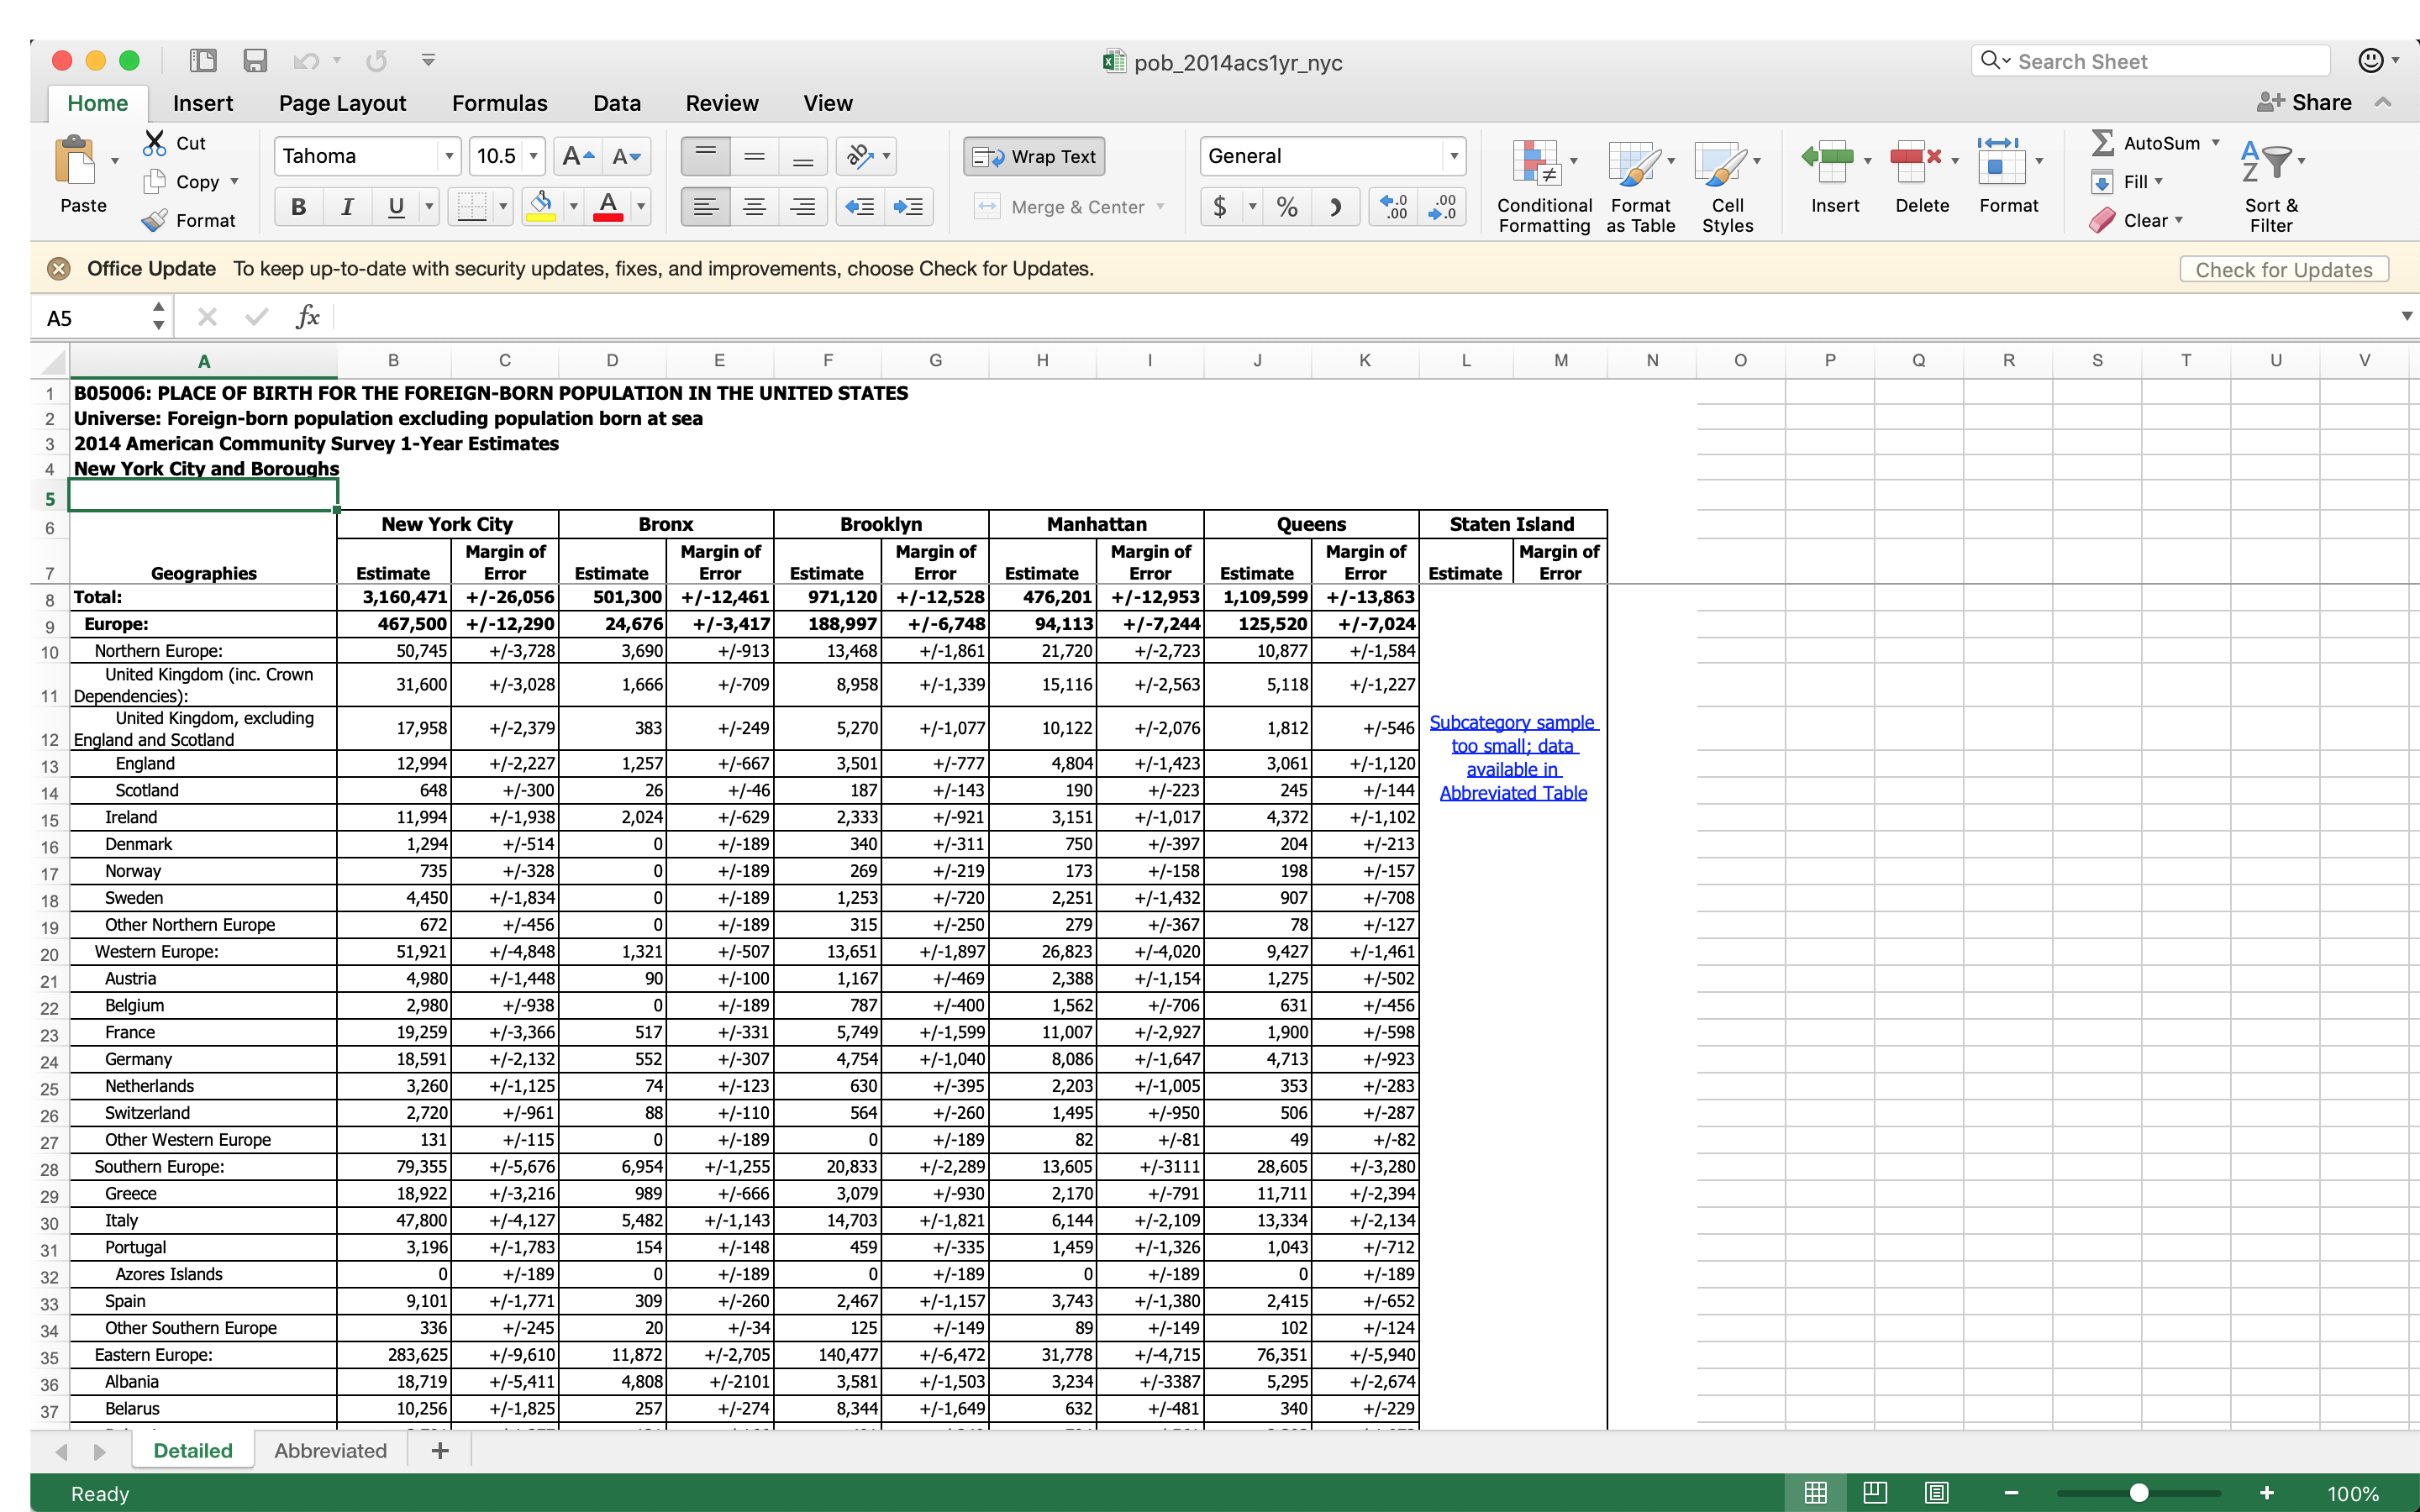
Task: Switch to Page Layout view in status bar
Action: click(x=1875, y=1493)
